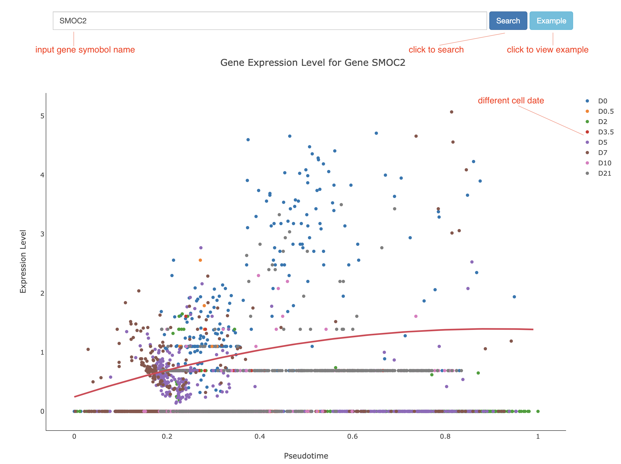621x464 pixels.
Task: Click the orange D0.5 data point near expression 2.5
Action: tap(200, 260)
